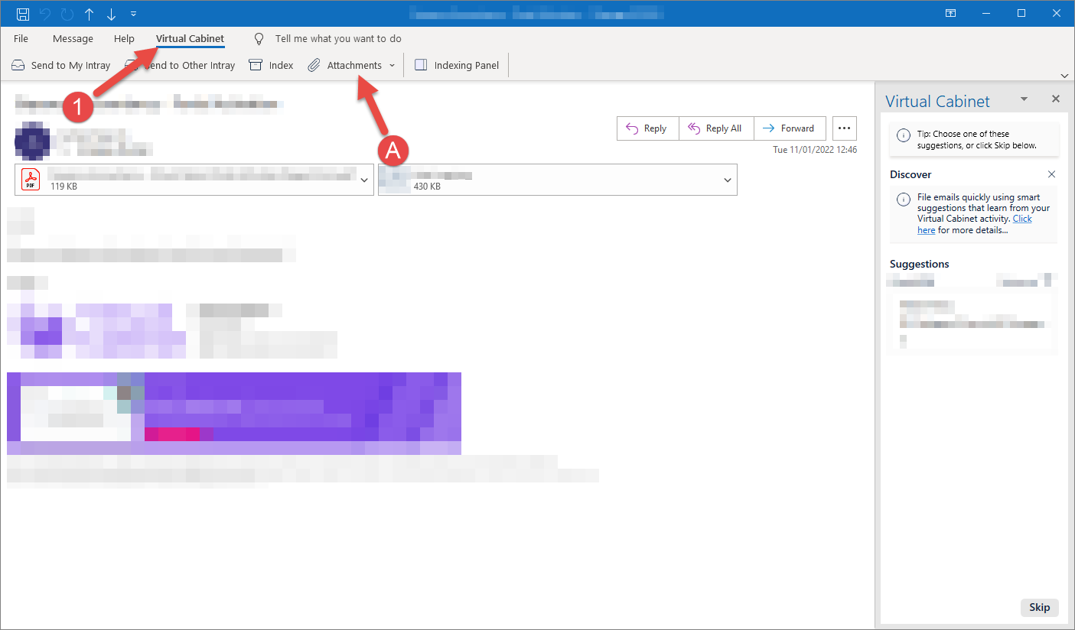Viewport: 1075px width, 630px height.
Task: Click the Index box icon button
Action: [x=272, y=65]
